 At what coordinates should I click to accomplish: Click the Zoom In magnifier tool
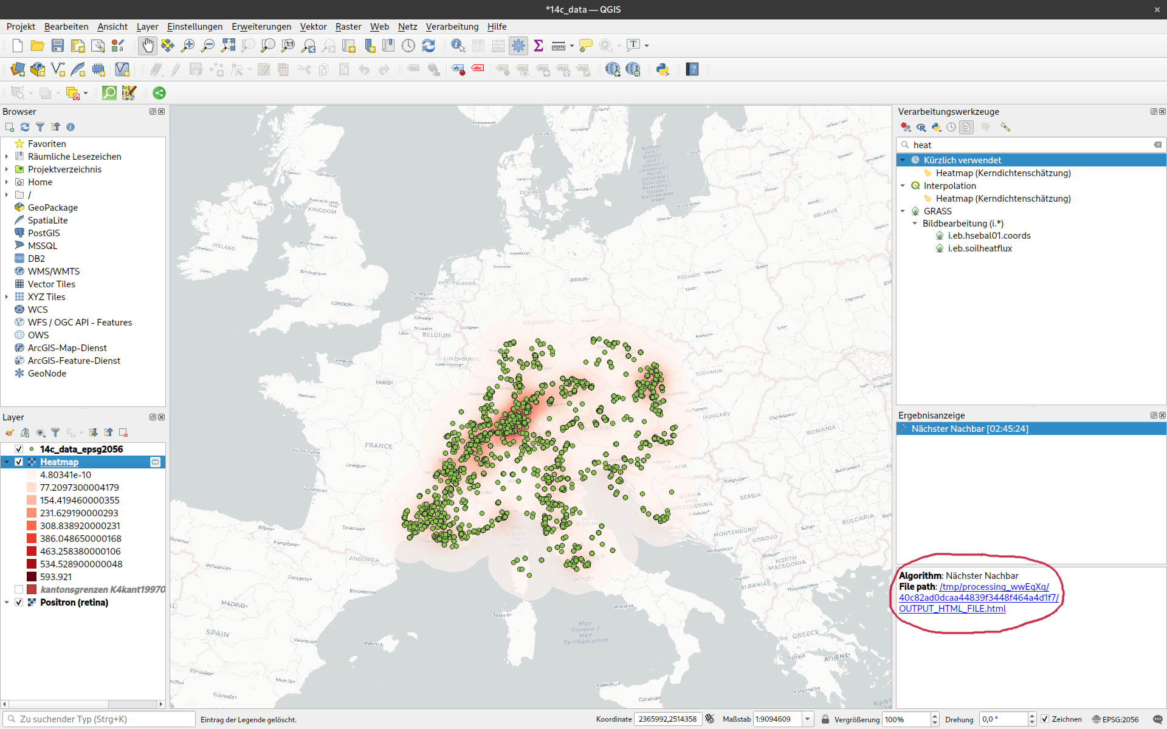188,46
